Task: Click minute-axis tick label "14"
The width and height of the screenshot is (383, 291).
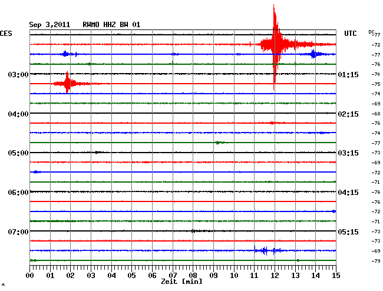Action: [315, 276]
